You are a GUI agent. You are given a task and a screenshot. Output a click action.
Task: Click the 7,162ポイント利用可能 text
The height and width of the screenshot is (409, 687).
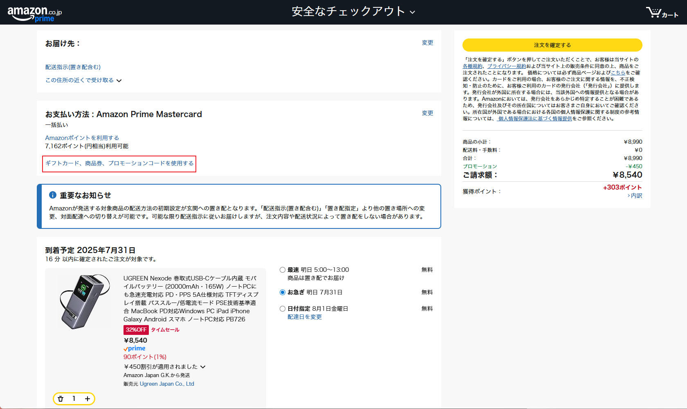(87, 146)
